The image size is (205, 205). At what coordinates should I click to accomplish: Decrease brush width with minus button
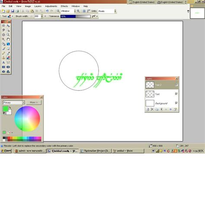31,16
